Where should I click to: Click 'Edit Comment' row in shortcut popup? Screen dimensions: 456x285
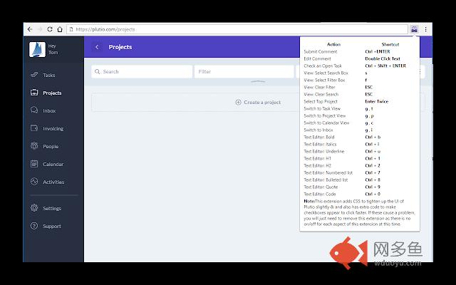360,58
